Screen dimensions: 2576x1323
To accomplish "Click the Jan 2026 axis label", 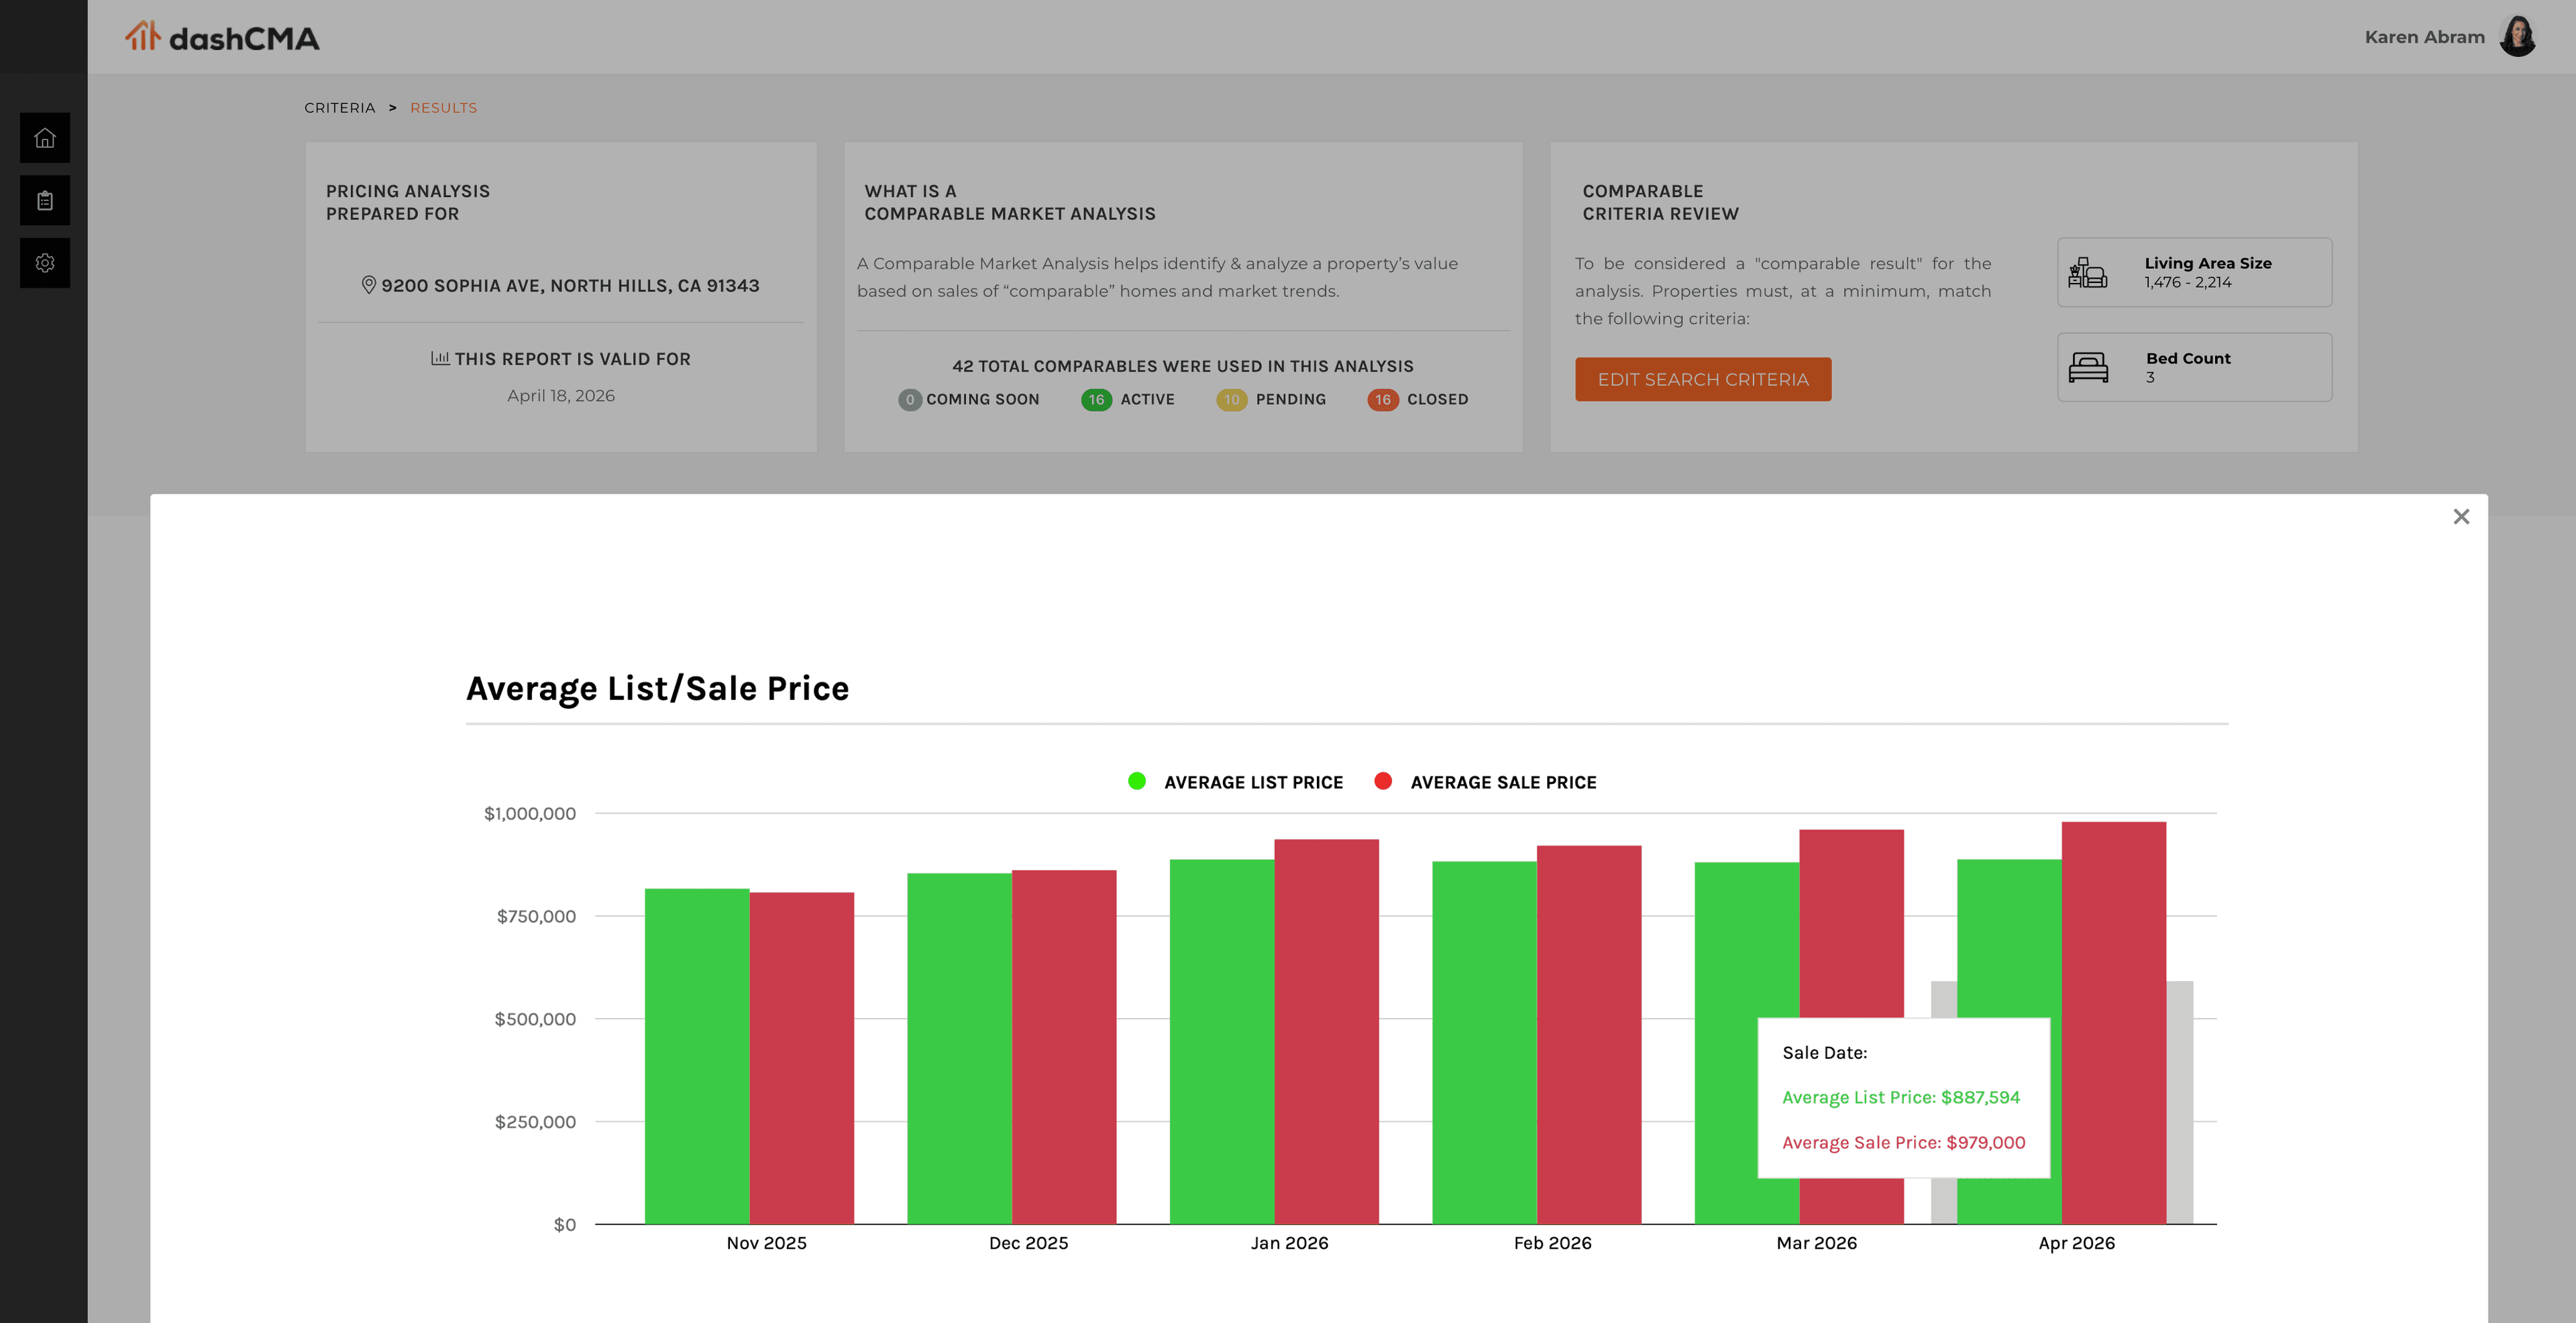I will coord(1290,1243).
